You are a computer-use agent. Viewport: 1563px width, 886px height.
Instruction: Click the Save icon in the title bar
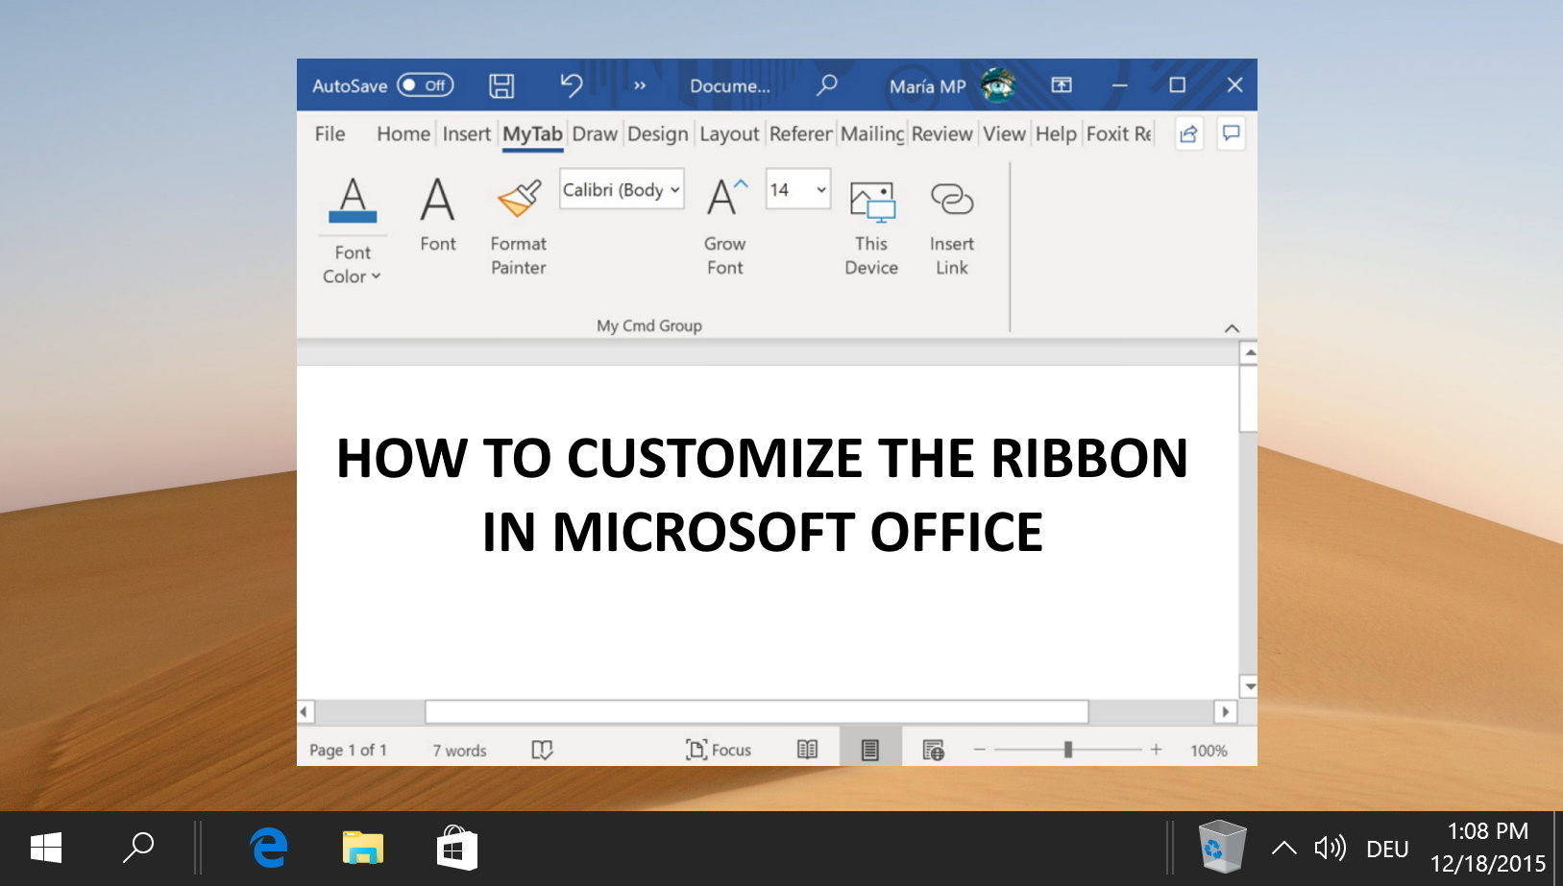pos(501,85)
